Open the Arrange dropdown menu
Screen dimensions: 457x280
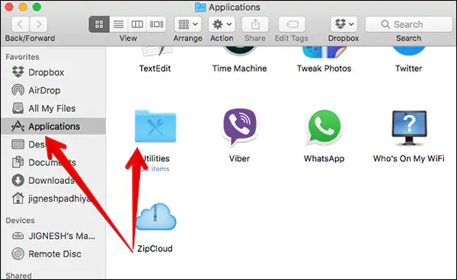pyautogui.click(x=188, y=24)
